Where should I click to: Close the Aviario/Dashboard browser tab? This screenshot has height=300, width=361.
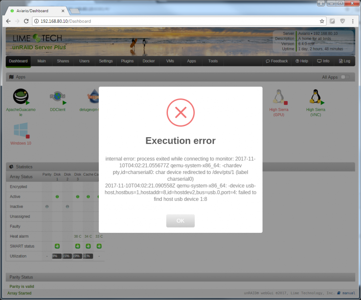tap(63, 11)
